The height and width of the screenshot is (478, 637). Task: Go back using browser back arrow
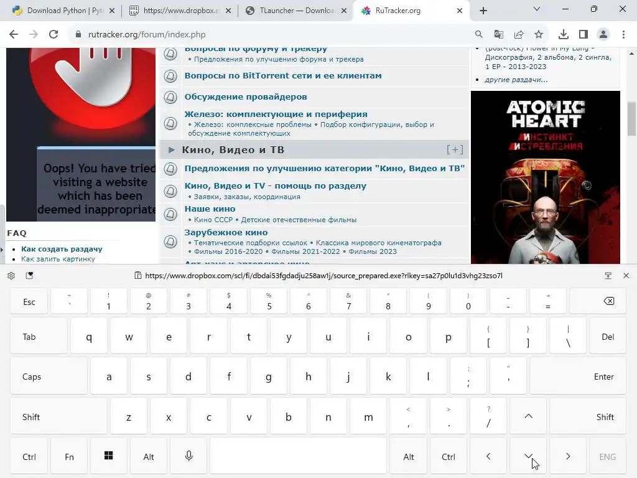tap(14, 35)
